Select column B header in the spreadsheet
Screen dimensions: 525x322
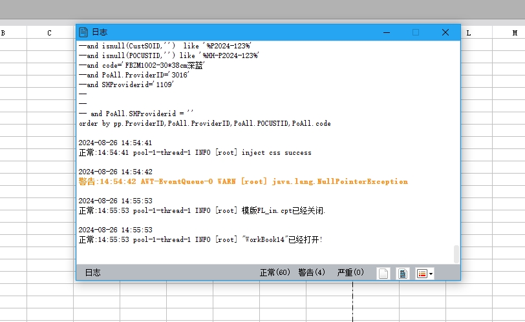[x=13, y=33]
